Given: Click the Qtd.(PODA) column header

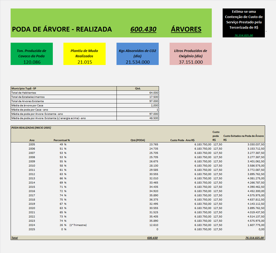Looking at the screenshot, I should click(138, 140).
